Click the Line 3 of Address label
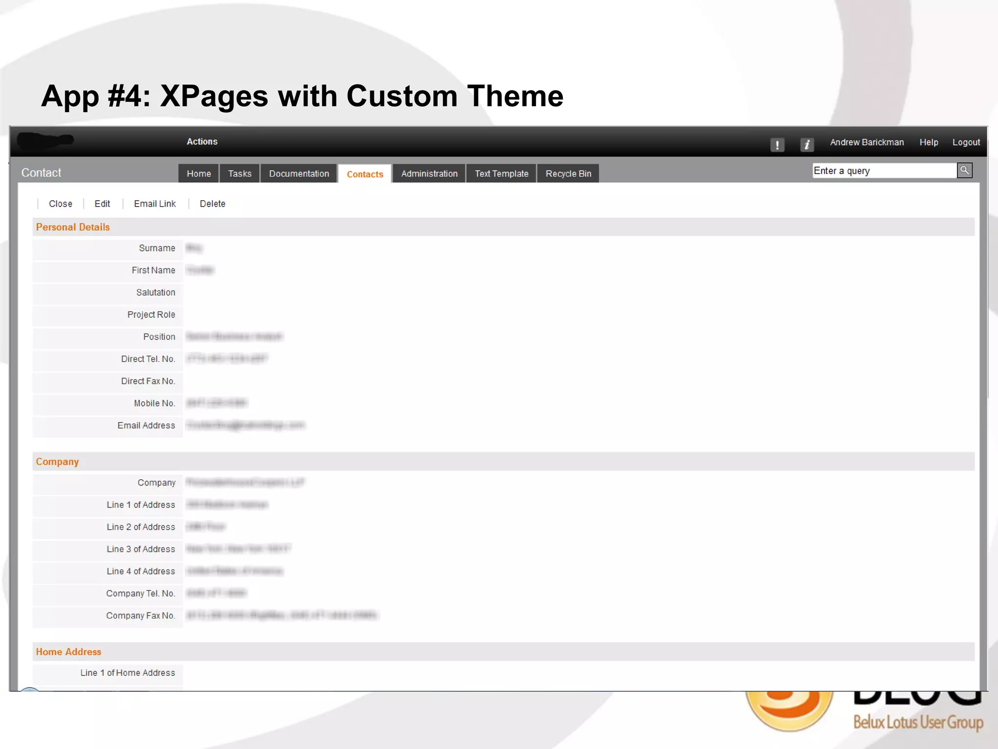 click(x=141, y=549)
